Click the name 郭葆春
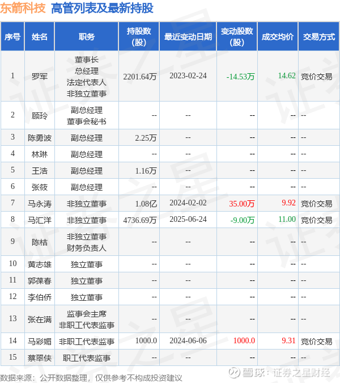This screenshot has width=340, height=383. (40, 281)
